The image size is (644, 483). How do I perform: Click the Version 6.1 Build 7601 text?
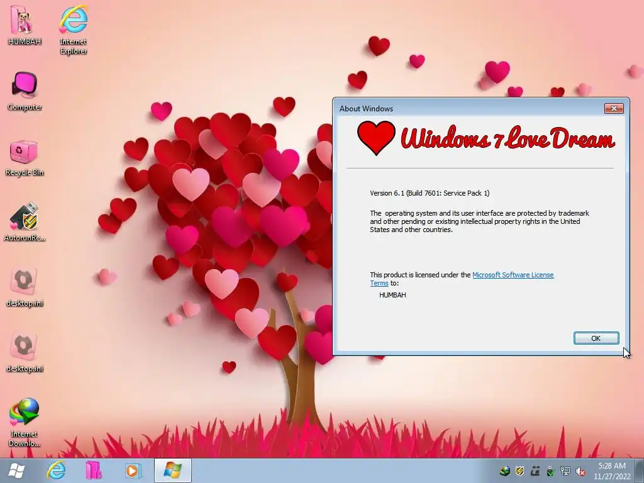point(430,193)
